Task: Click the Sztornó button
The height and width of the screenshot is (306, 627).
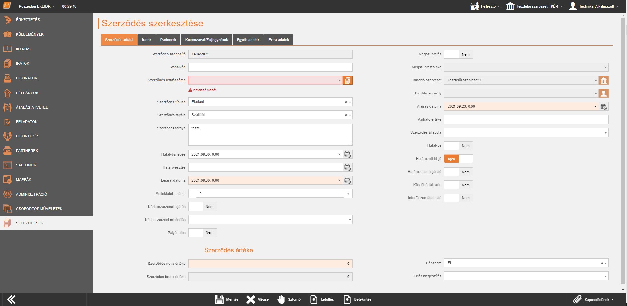Action: [289, 299]
